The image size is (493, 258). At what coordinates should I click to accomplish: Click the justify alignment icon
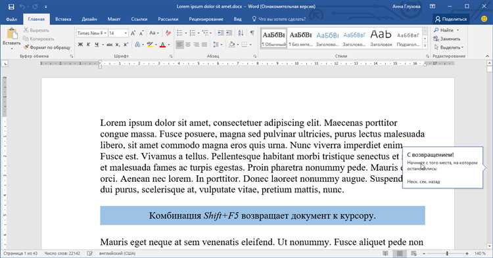(204, 45)
